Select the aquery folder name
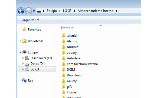The image size is (157, 98). coord(72,53)
